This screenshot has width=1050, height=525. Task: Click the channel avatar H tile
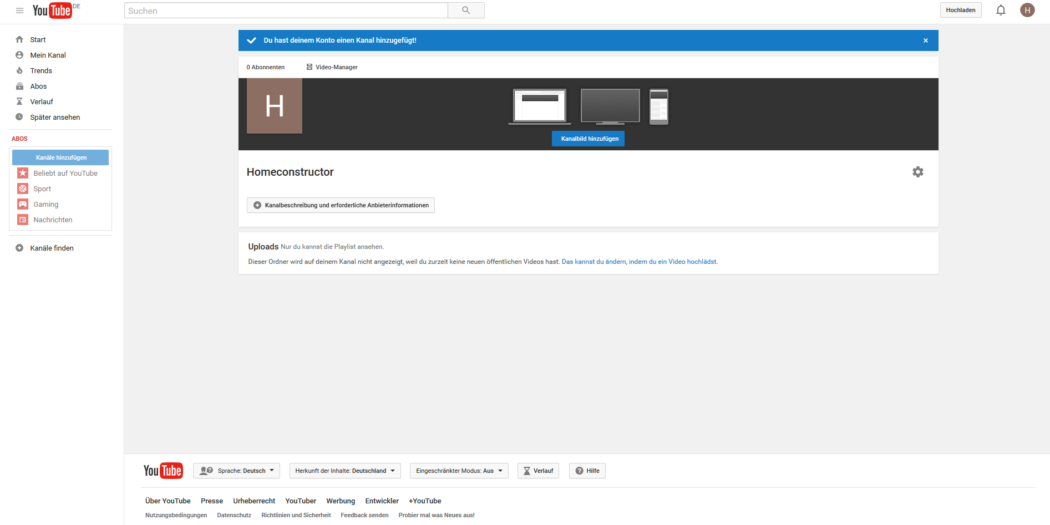(275, 106)
